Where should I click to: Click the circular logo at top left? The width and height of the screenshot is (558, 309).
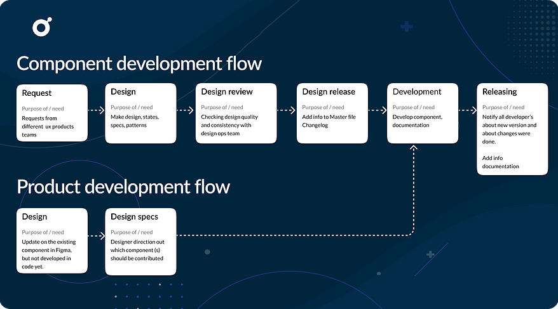[43, 27]
